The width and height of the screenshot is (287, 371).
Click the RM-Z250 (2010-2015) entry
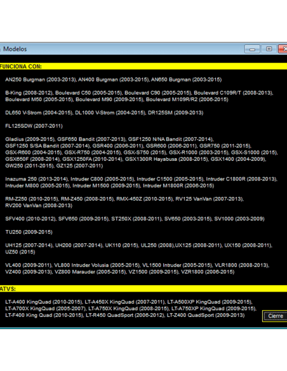32,199
